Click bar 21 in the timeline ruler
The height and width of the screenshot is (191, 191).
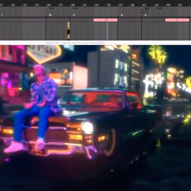coord(25,5)
